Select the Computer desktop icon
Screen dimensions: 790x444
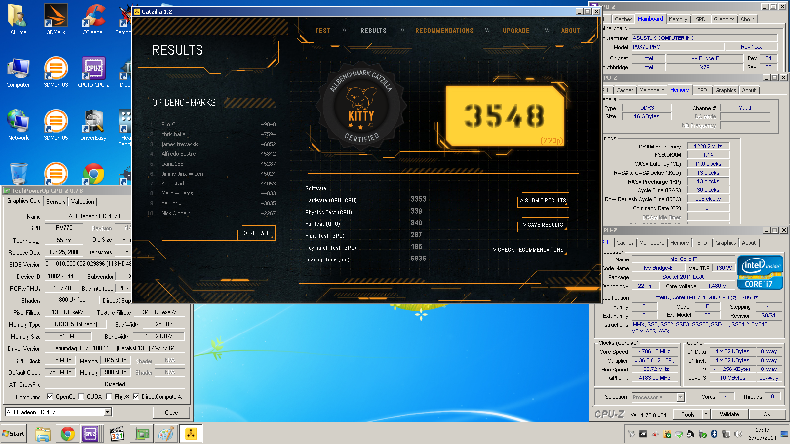(x=18, y=73)
